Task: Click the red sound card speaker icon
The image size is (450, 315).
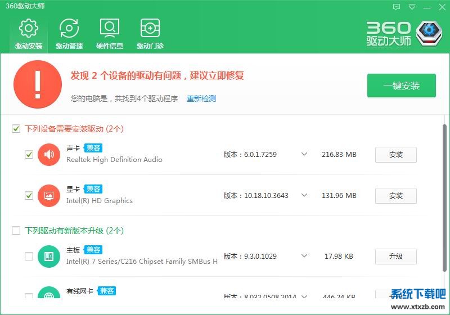Action: (x=49, y=154)
